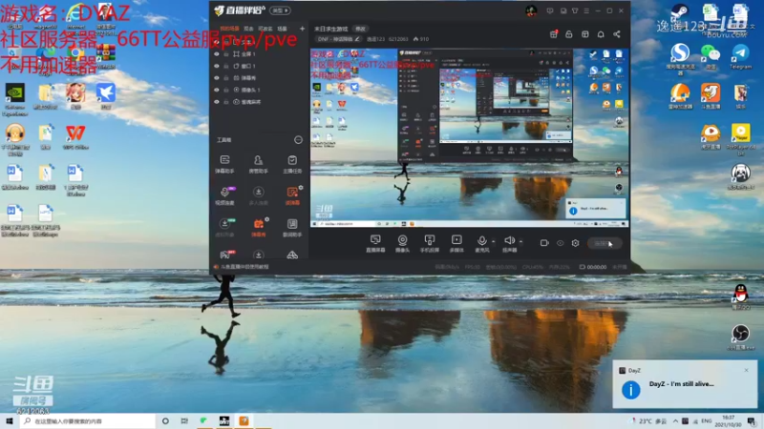This screenshot has height=429, width=764.
Task: Open the taskbar clock and date
Action: 728,421
